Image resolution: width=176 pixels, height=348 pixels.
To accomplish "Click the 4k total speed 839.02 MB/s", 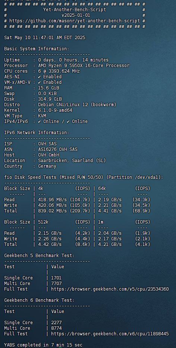I will point(53,211).
